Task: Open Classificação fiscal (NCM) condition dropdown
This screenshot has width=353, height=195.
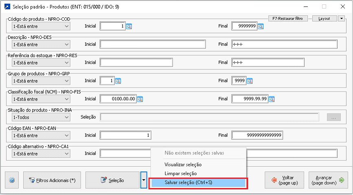Action: pyautogui.click(x=41, y=99)
